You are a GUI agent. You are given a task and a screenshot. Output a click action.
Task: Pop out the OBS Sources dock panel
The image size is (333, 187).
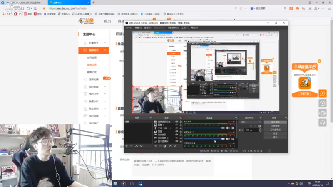tap(181, 118)
